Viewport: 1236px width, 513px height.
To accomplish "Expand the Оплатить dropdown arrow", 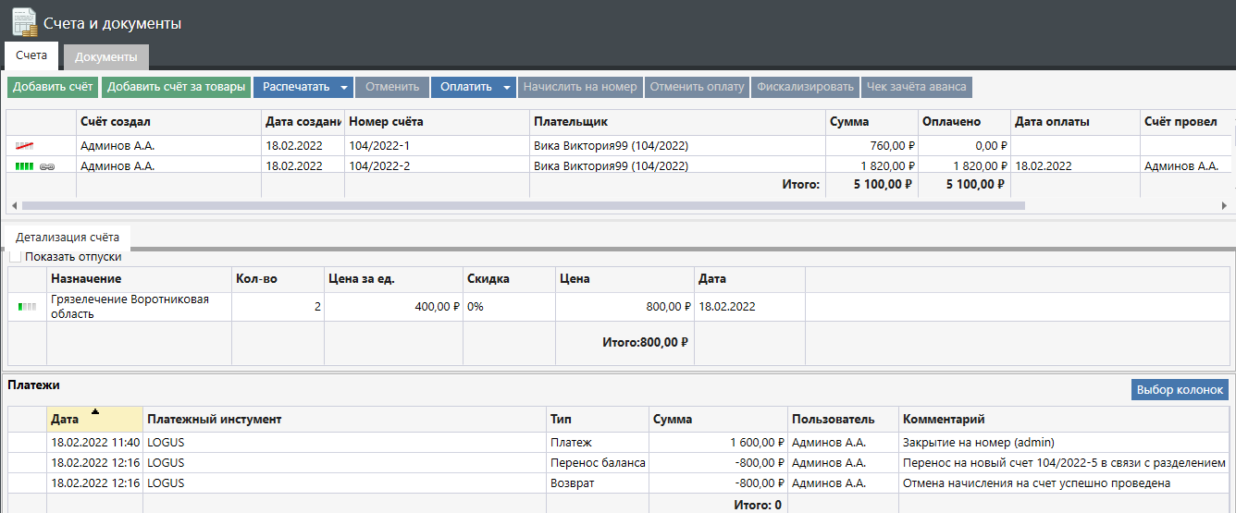I will [x=507, y=88].
